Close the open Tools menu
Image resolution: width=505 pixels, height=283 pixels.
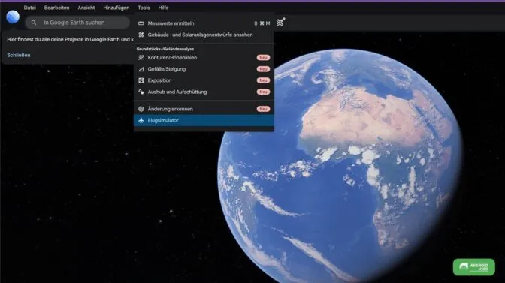144,8
